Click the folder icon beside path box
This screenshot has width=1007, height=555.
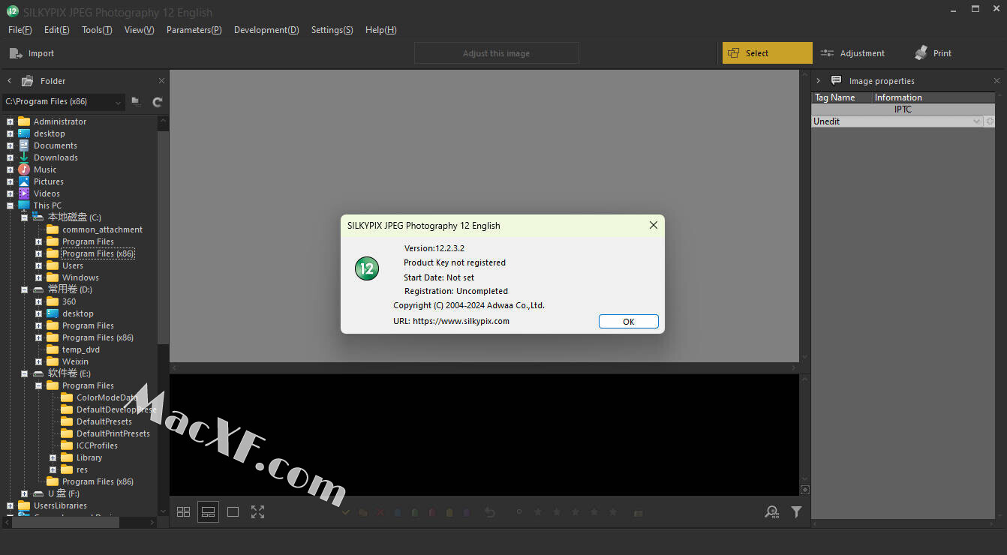click(136, 102)
